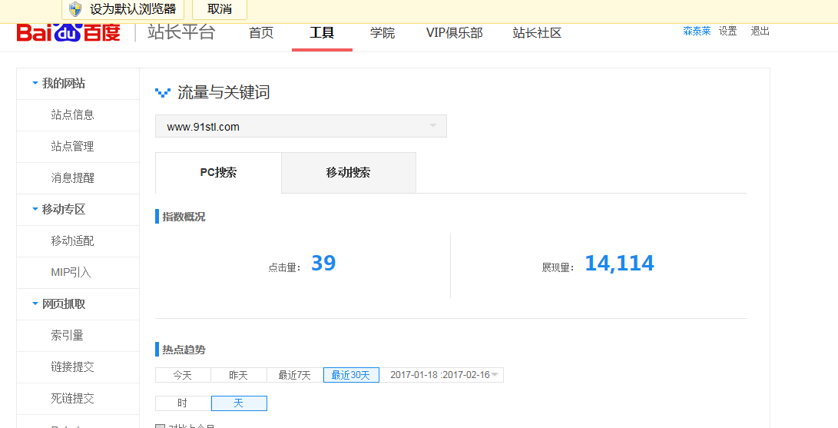
Task: Dismiss the prompt with 取消
Action: [x=219, y=9]
